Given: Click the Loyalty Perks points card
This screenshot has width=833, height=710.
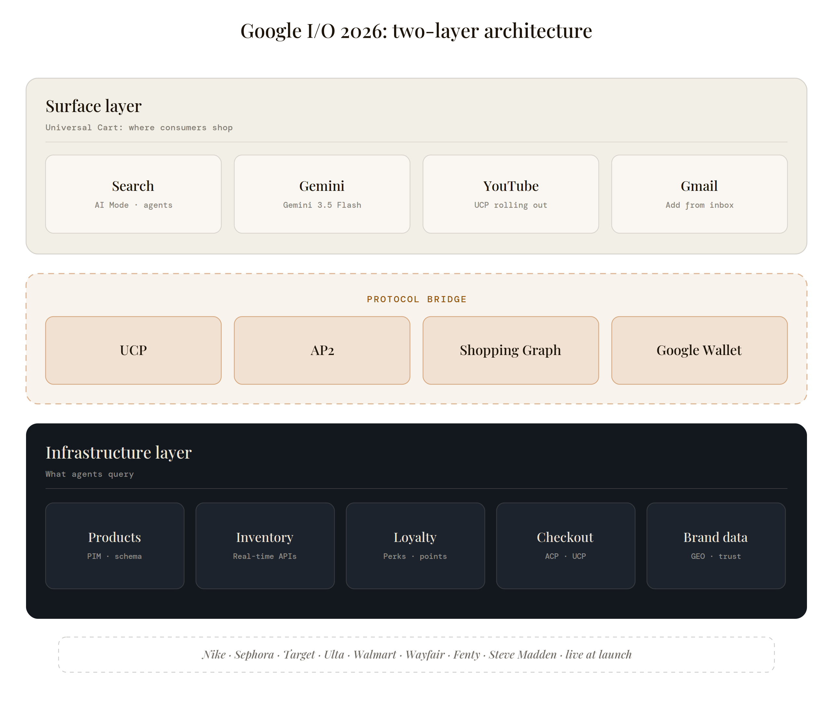Looking at the screenshot, I should pos(415,546).
